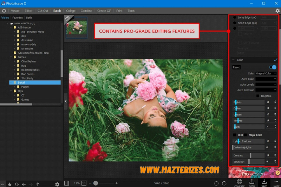This screenshot has height=187, width=281.
Task: Click the Brighten slider
Action: 248,102
